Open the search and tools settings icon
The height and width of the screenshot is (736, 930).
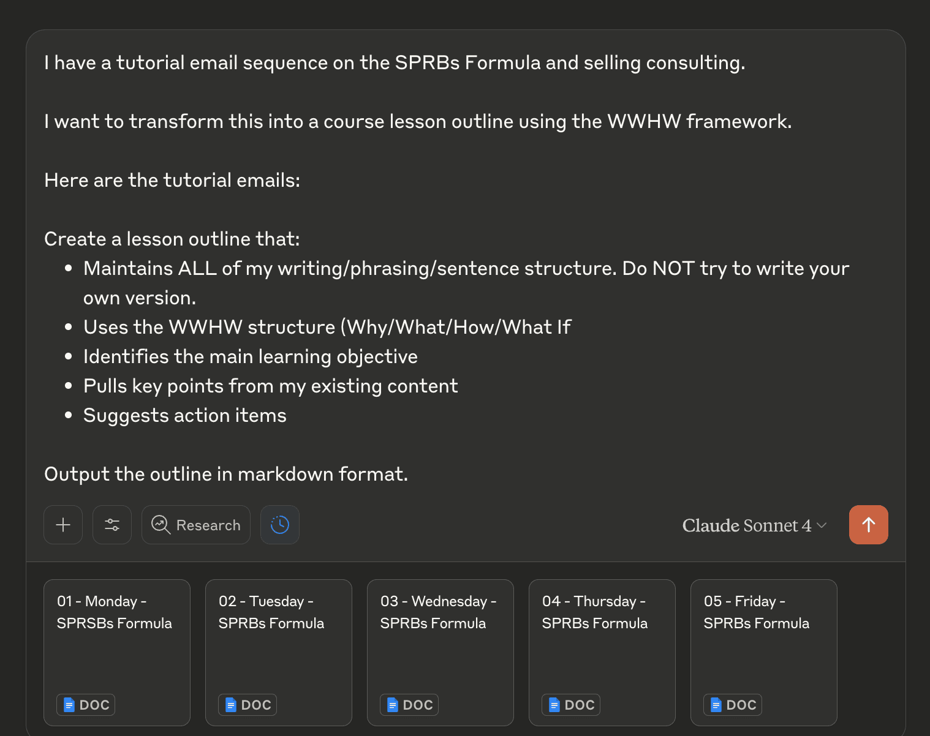tap(112, 525)
